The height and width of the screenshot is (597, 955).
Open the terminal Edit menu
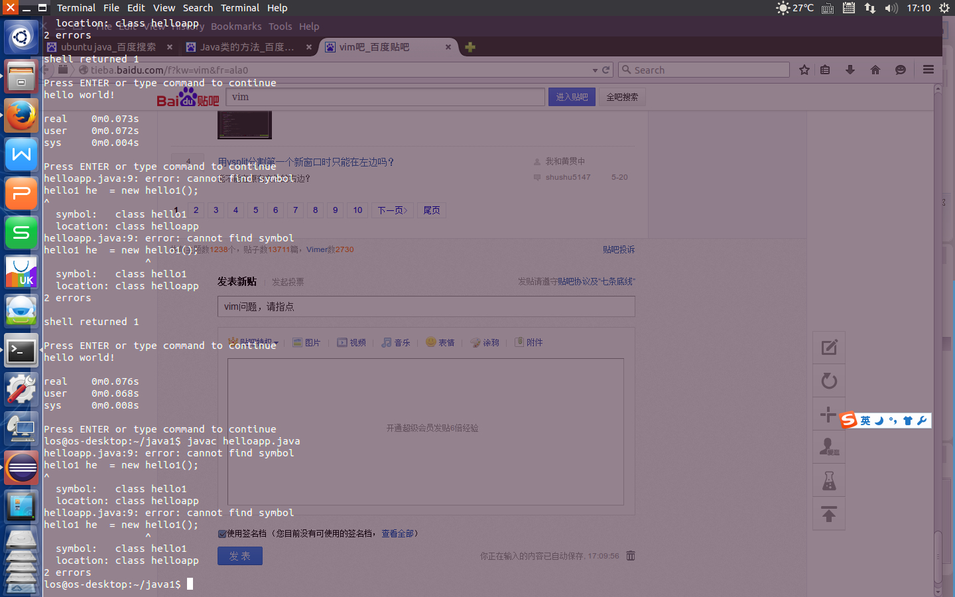(136, 8)
